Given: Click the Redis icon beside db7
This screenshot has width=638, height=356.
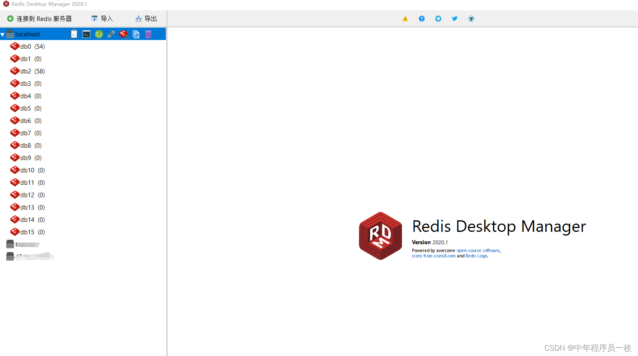Looking at the screenshot, I should pos(15,133).
